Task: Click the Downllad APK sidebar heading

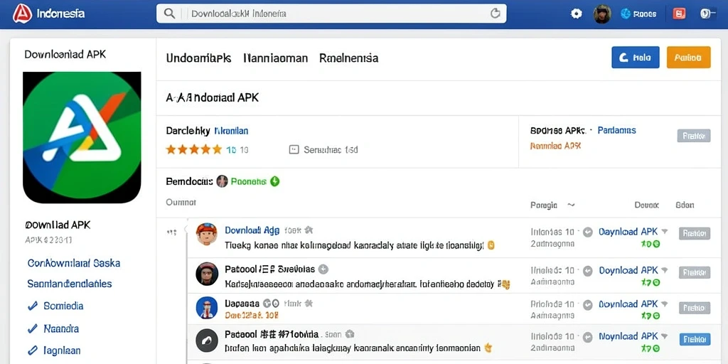Action: click(58, 225)
